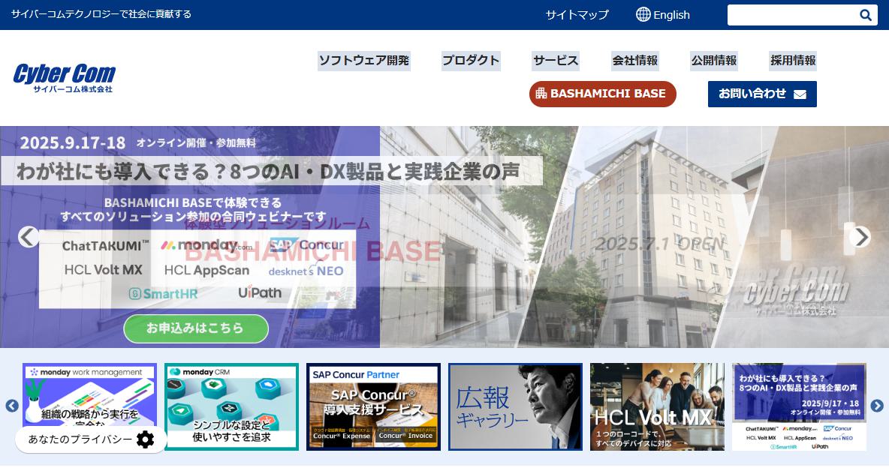The image size is (889, 468).
Task: Open the 会社情報 menu
Action: 635,60
